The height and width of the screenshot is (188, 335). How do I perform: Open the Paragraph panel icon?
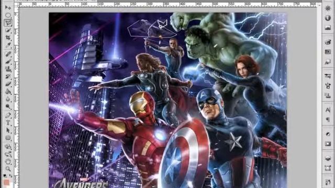click(328, 120)
